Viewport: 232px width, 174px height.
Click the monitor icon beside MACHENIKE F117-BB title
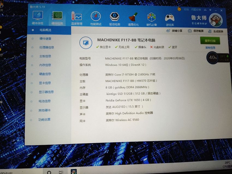tap(86, 43)
